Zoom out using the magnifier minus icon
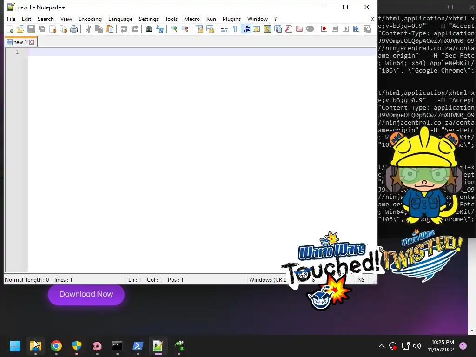 coord(185,29)
